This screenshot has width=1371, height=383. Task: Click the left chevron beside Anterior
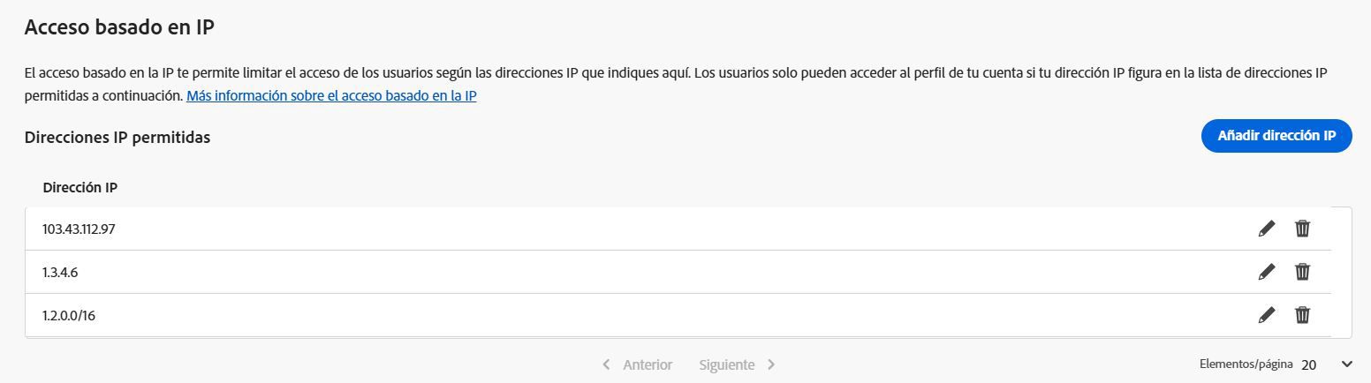click(606, 364)
